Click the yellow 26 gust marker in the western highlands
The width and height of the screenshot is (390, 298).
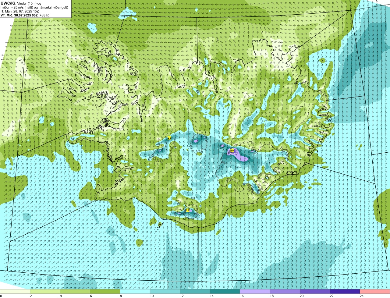click(169, 138)
